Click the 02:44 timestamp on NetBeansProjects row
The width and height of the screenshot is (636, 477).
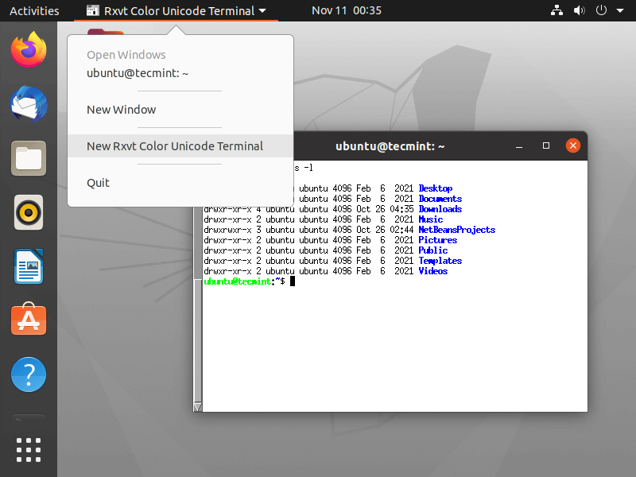[401, 230]
